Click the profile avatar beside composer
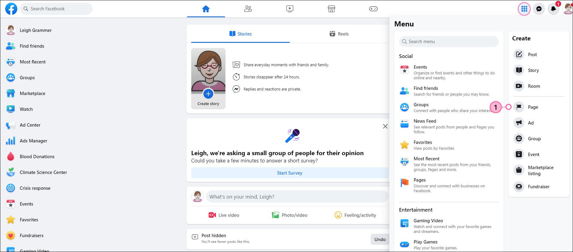This screenshot has height=252, width=573. 198,196
